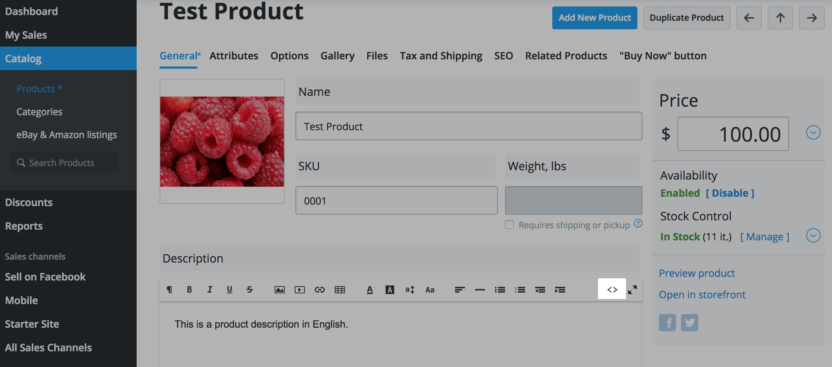Open the Gallery tab
Image resolution: width=832 pixels, height=367 pixels.
point(337,56)
